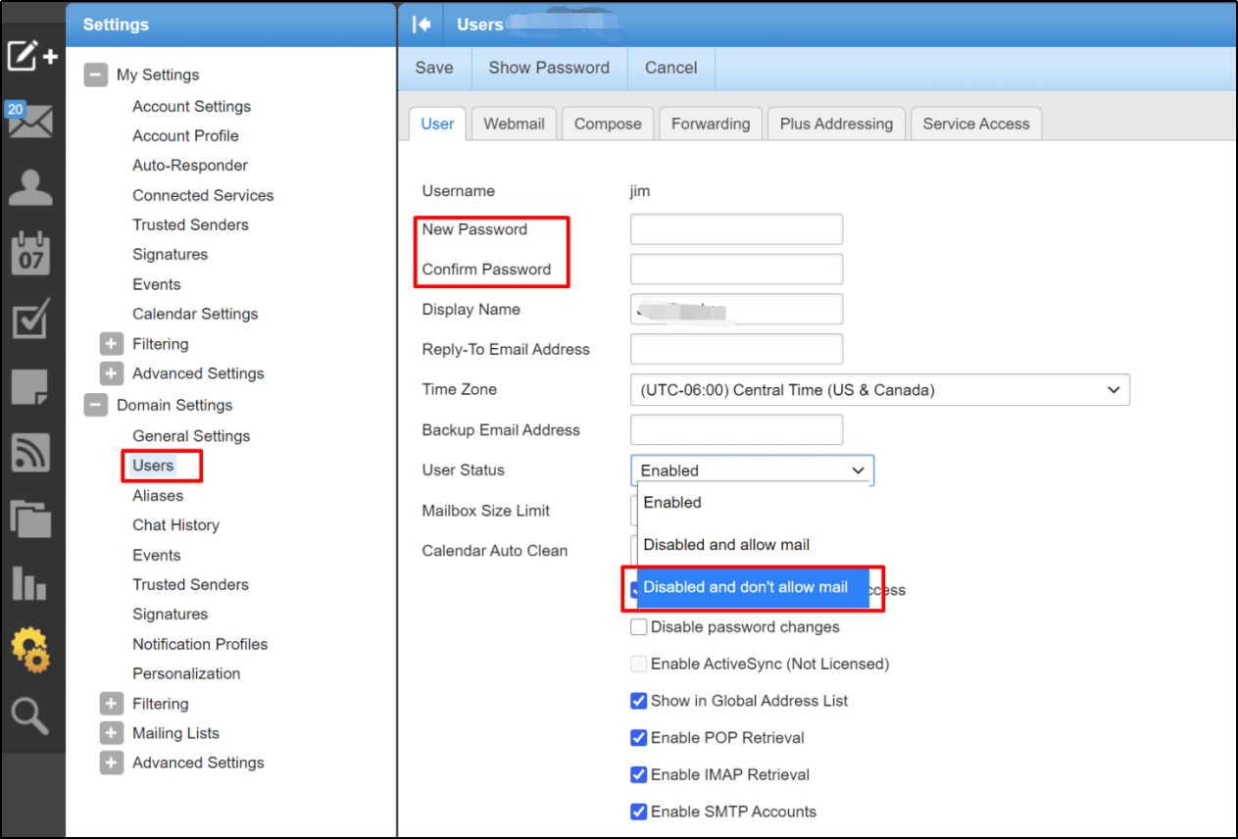The width and height of the screenshot is (1238, 839).
Task: Open Signatures under Domain Settings
Action: (170, 615)
